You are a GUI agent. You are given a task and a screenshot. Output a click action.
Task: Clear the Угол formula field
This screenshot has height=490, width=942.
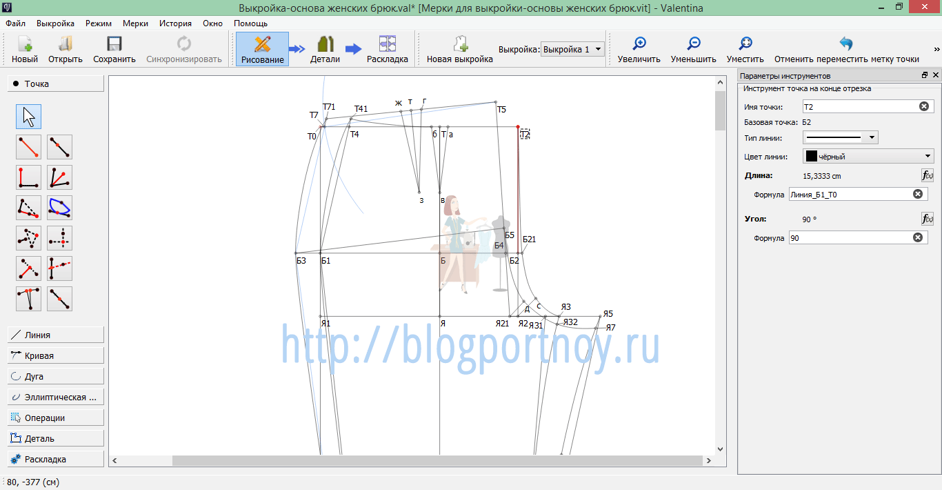tap(917, 237)
